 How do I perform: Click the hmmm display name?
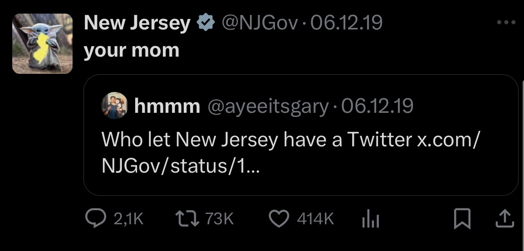pyautogui.click(x=167, y=106)
